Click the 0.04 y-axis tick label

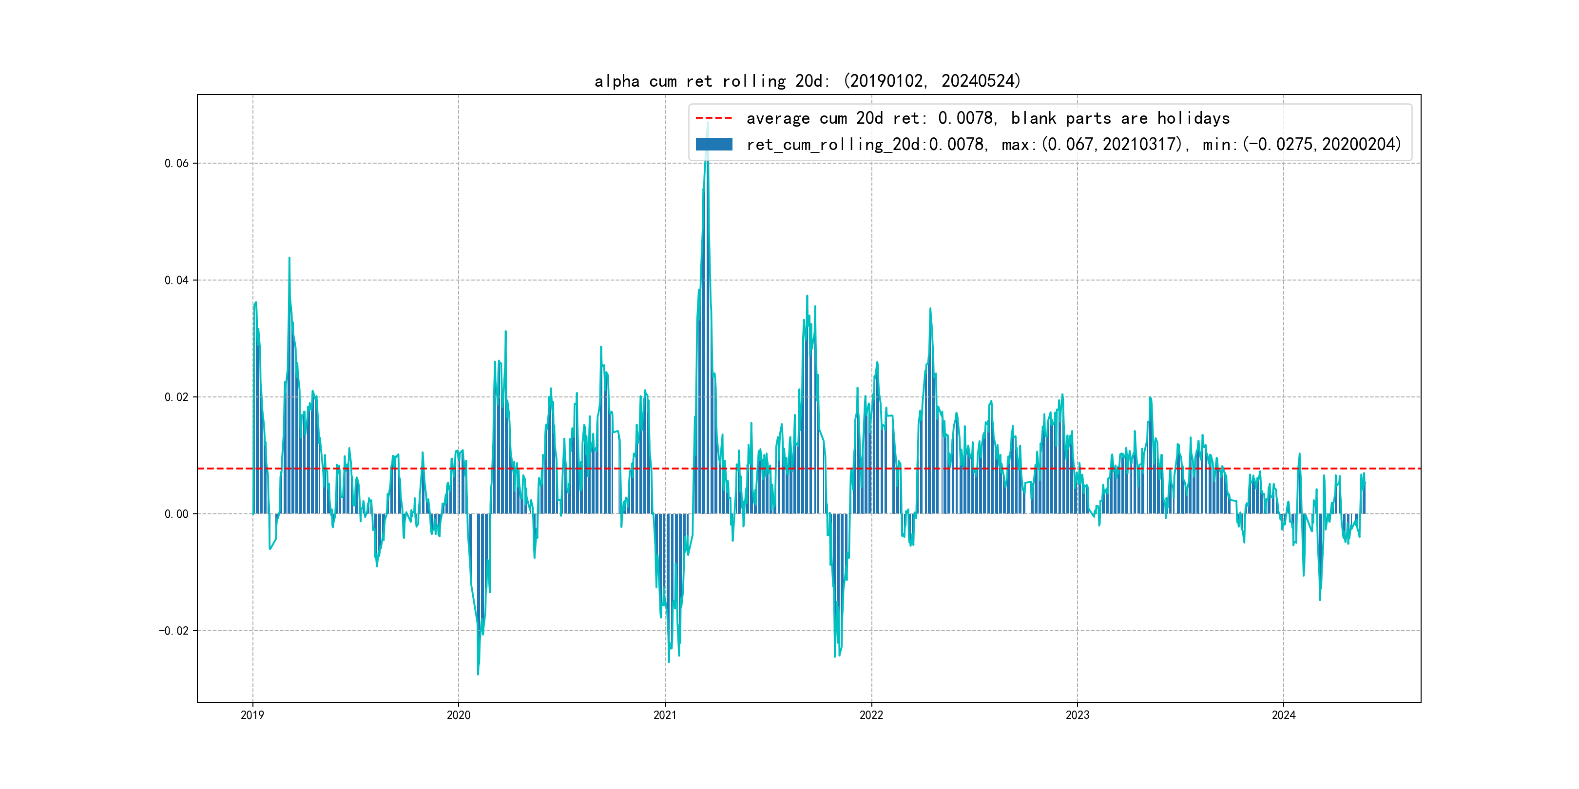(176, 280)
